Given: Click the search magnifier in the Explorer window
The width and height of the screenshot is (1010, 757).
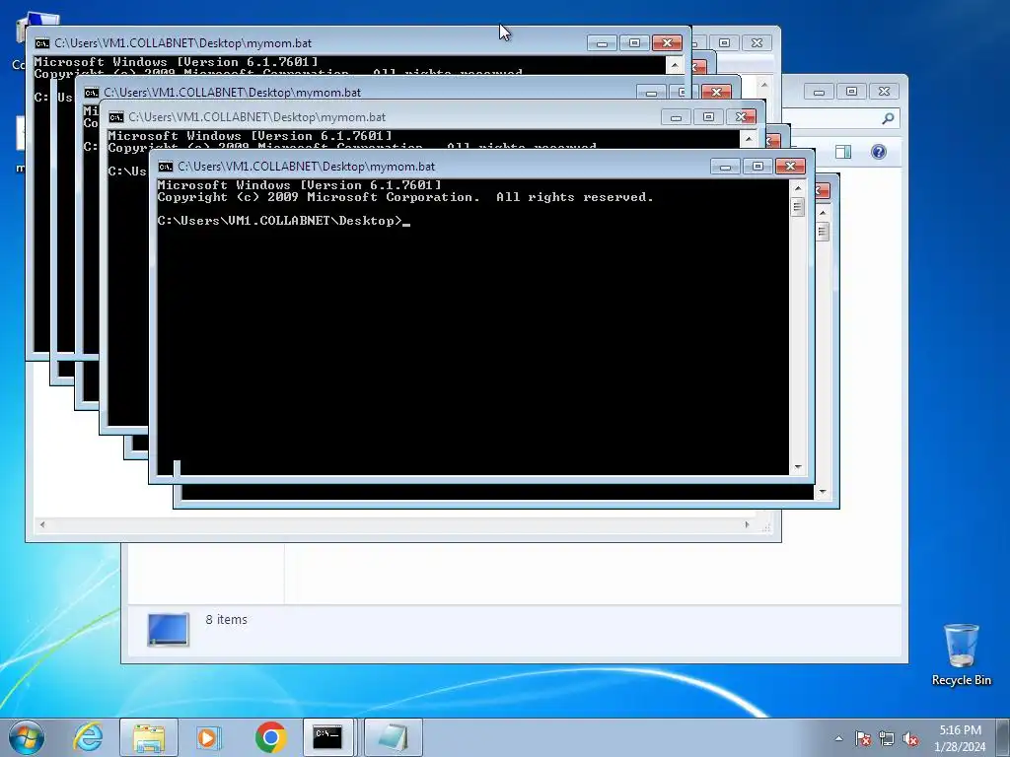Looking at the screenshot, I should pyautogui.click(x=889, y=118).
